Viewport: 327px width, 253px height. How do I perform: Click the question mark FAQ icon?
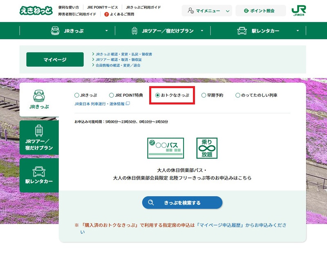pos(106,14)
